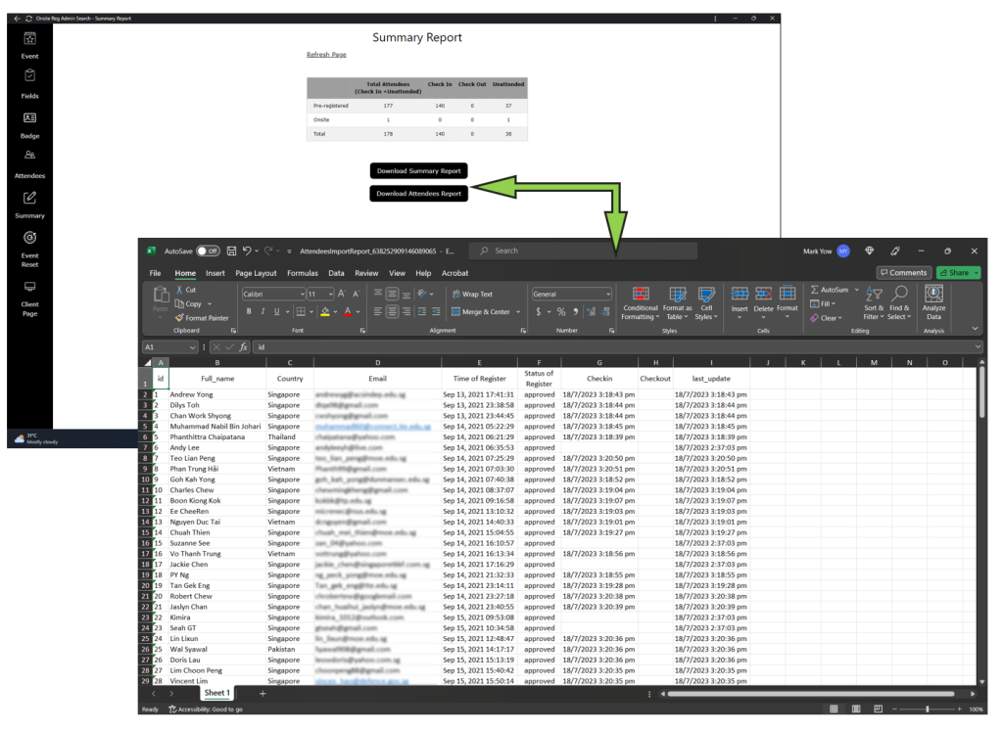The height and width of the screenshot is (732, 1003).
Task: Click Increase Font Size icon
Action: click(x=342, y=295)
